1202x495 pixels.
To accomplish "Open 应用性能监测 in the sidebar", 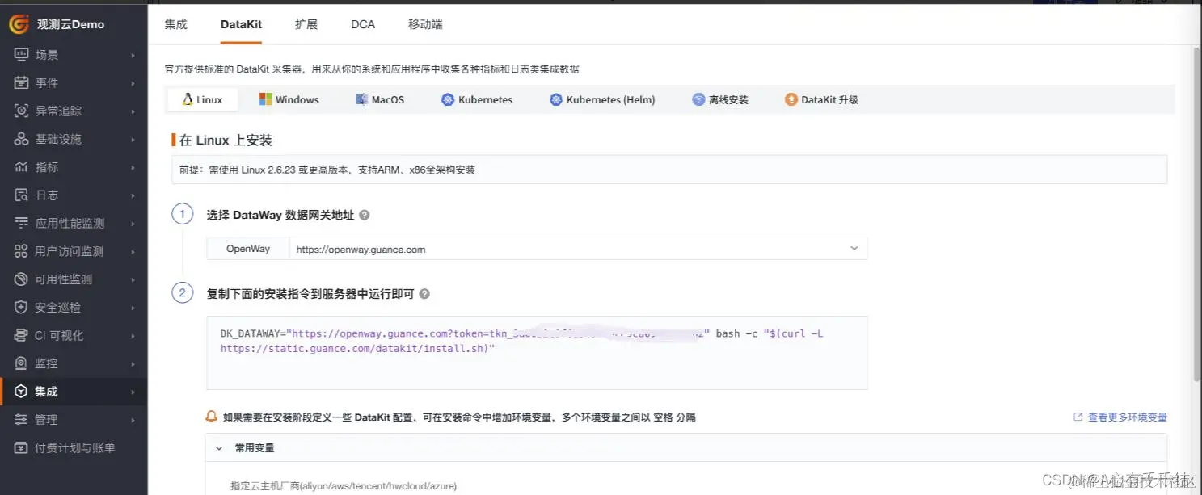I will pos(61,223).
